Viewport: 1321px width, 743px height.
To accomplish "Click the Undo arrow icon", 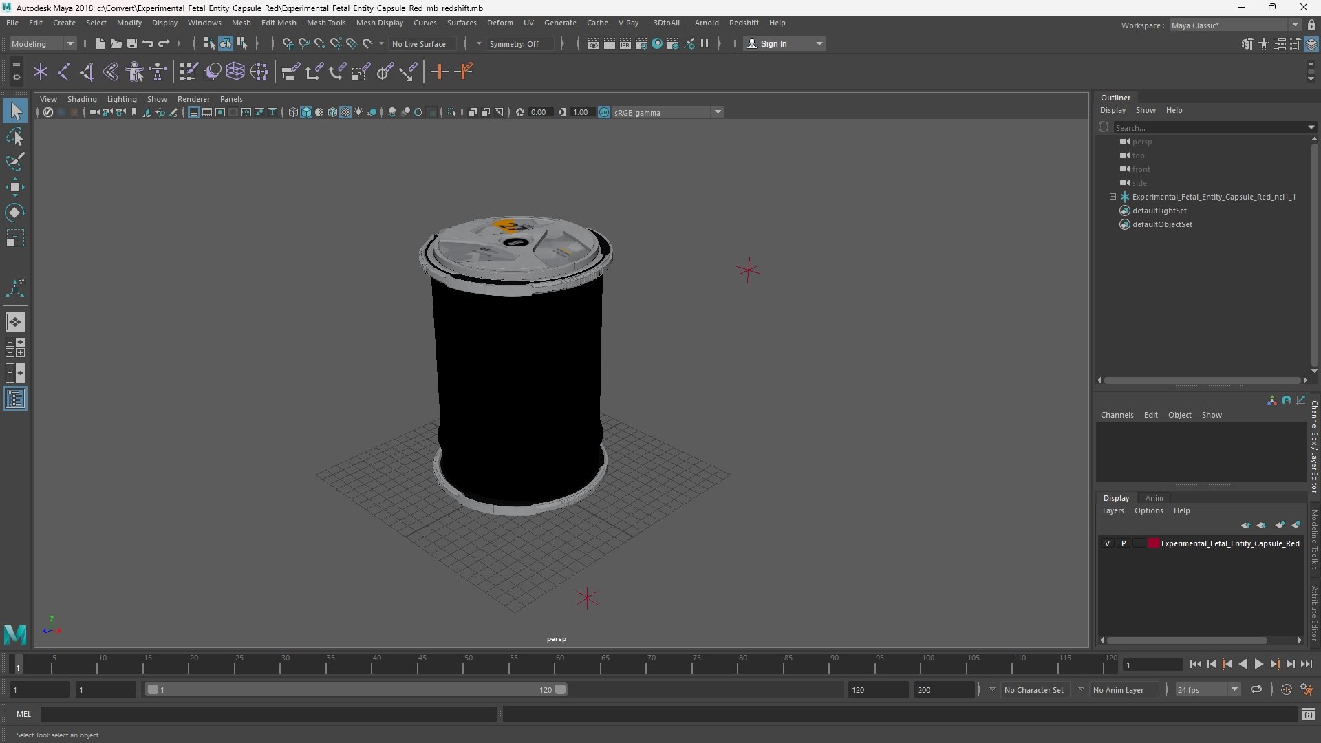I will coord(147,43).
